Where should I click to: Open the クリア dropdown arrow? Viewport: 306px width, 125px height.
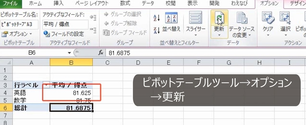[268, 35]
